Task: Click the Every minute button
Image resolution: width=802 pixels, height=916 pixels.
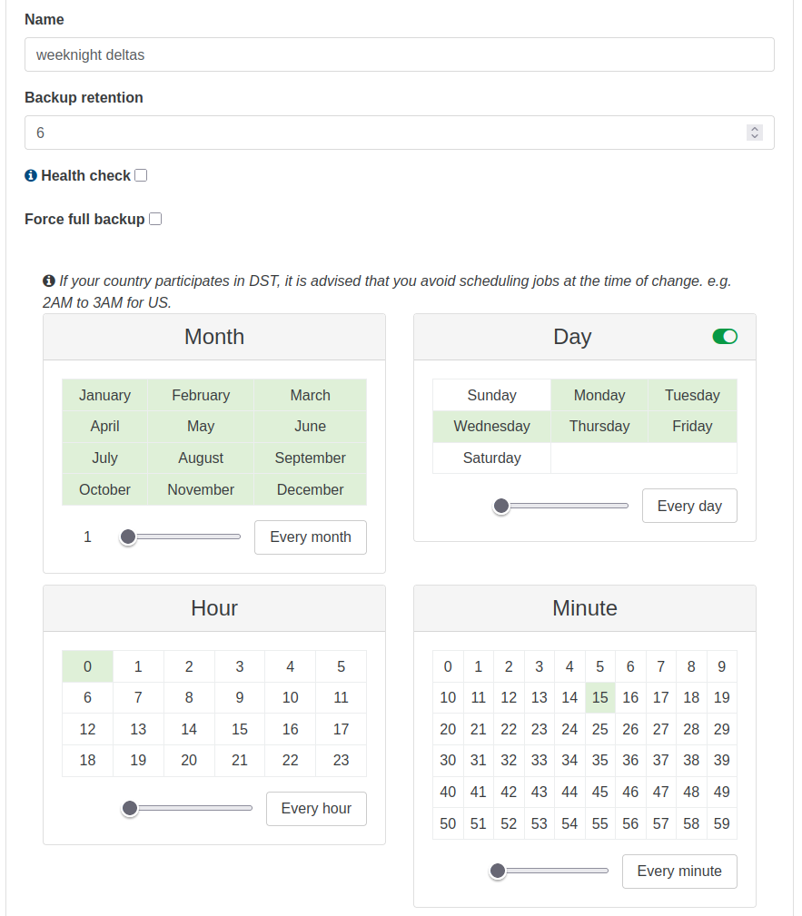Action: click(x=679, y=872)
